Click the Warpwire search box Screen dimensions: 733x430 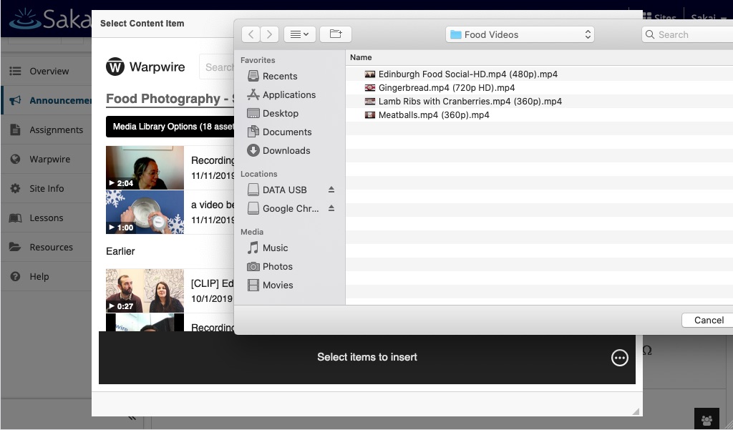tap(217, 67)
